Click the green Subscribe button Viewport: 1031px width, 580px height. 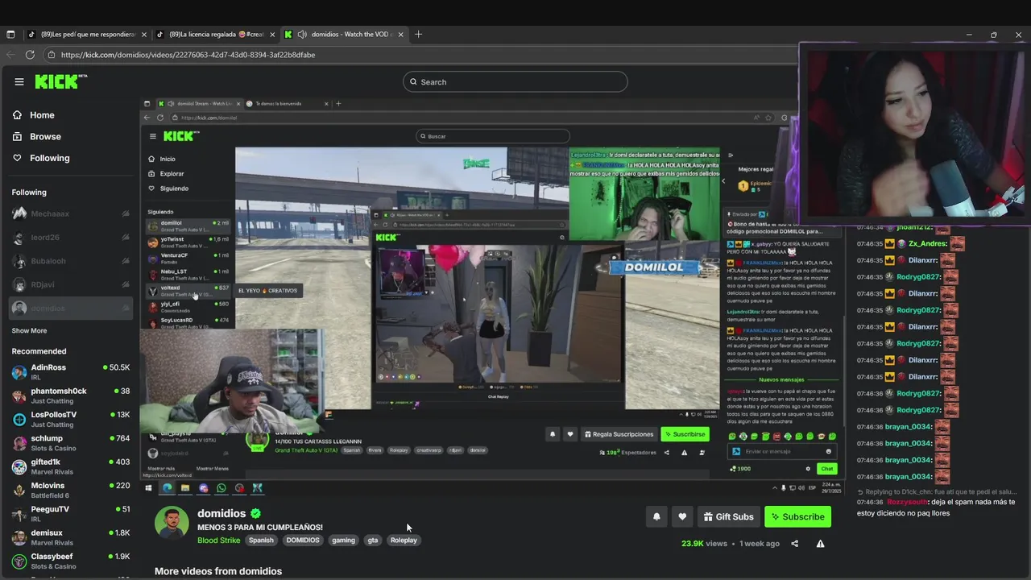click(797, 517)
